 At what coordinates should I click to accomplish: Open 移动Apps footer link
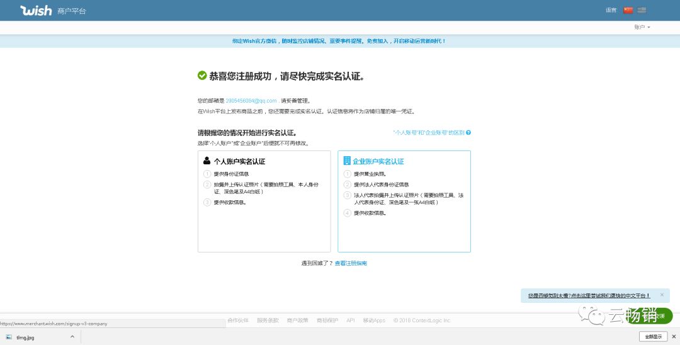[x=374, y=320]
